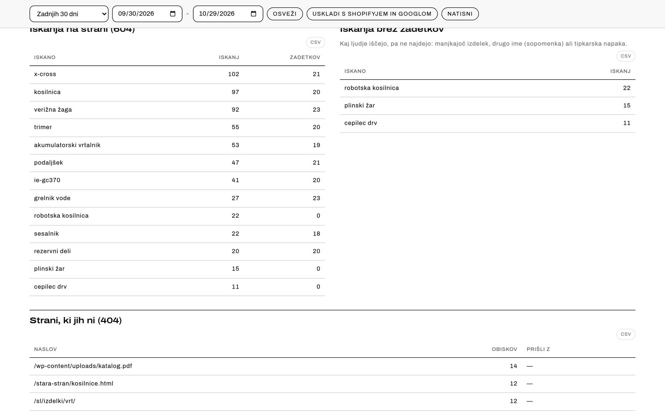Viewport: 665px width, 415px height.
Task: Click the 'Strani, ki jih ni (404)' heading
Action: pos(76,321)
